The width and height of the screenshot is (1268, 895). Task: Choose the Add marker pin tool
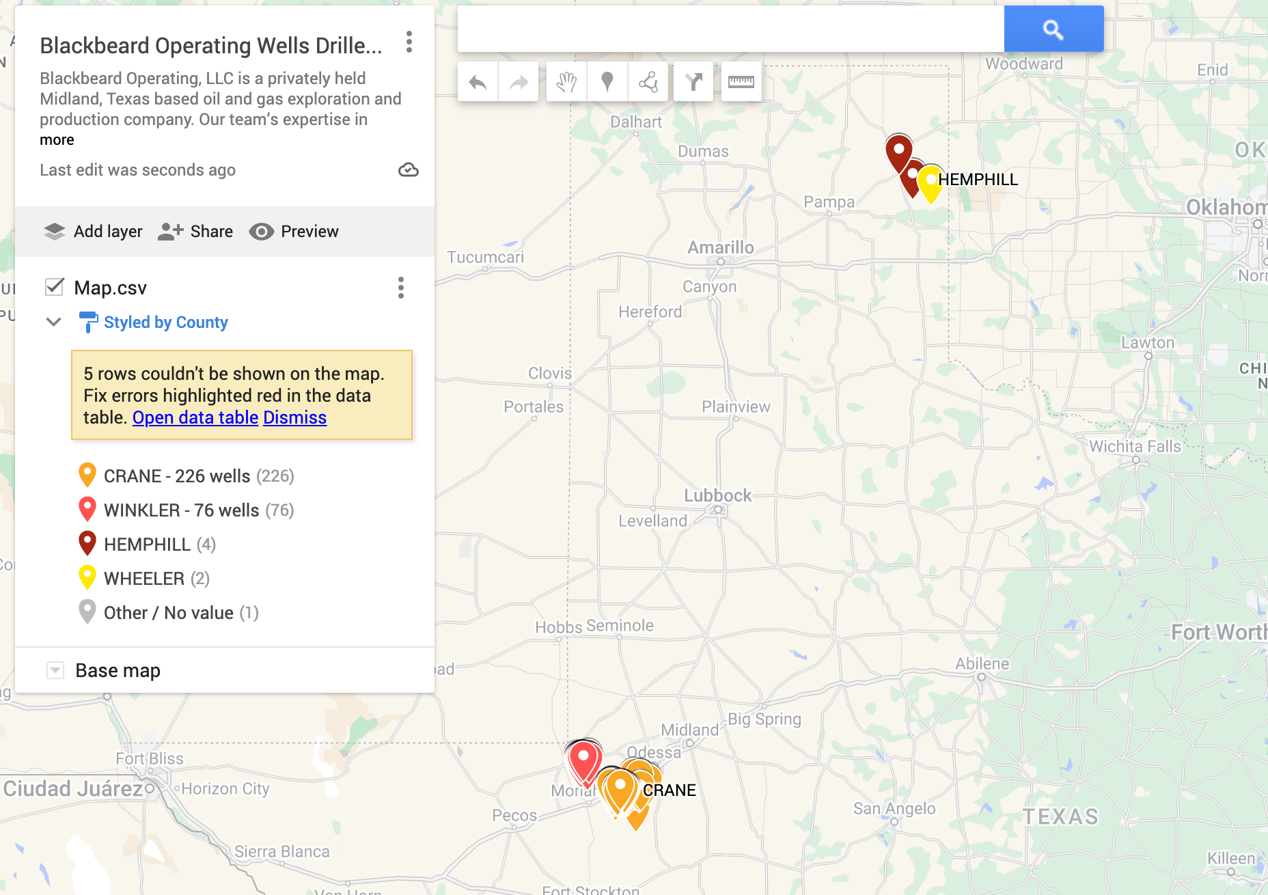(x=607, y=83)
